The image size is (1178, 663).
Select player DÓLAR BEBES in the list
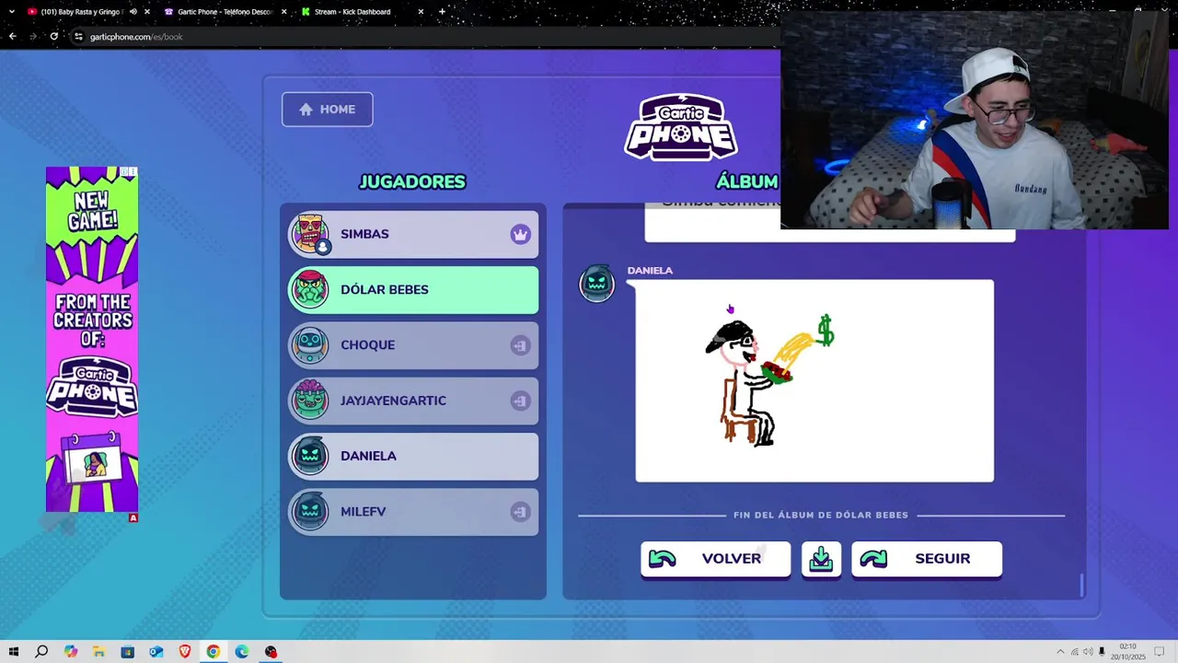tap(413, 289)
